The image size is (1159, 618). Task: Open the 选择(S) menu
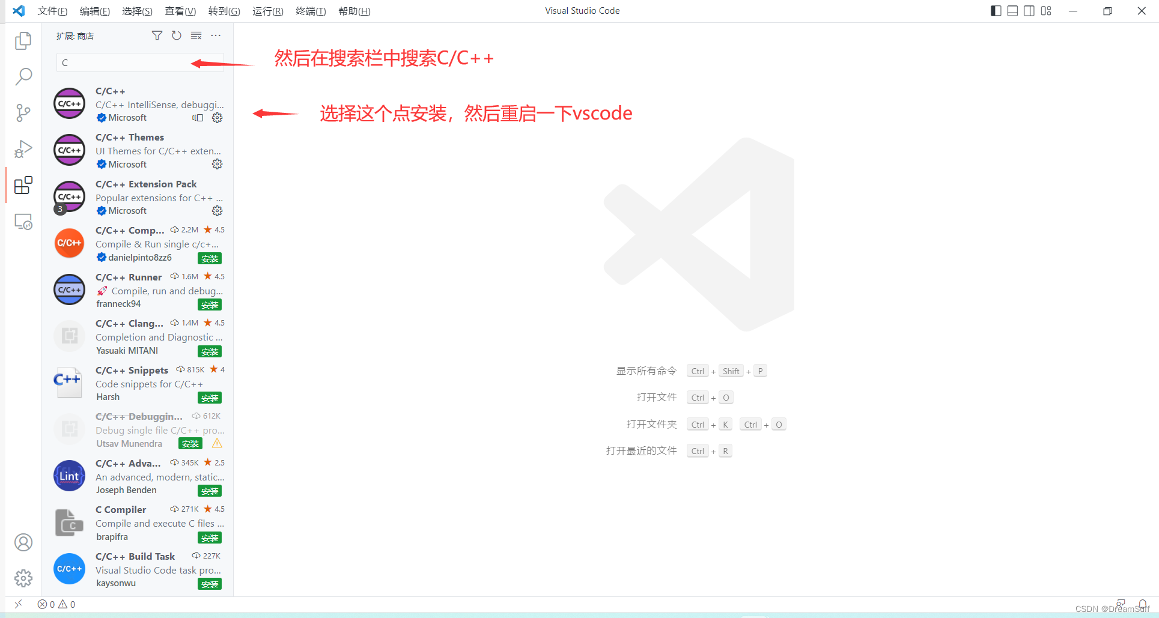pyautogui.click(x=137, y=11)
